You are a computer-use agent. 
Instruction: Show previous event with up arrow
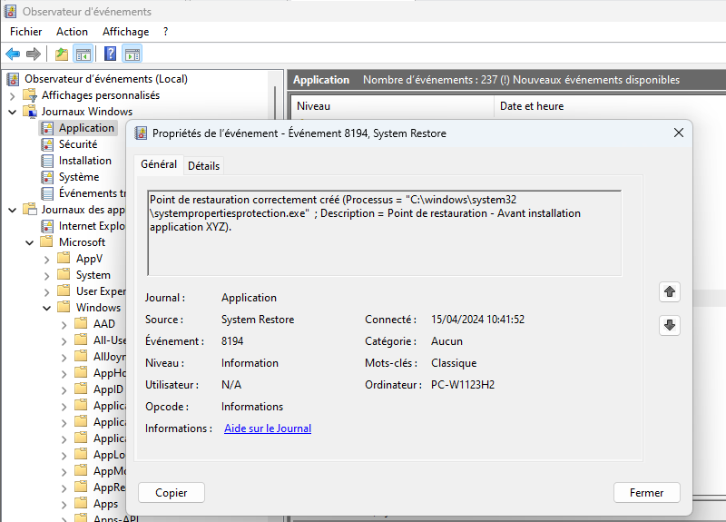670,291
